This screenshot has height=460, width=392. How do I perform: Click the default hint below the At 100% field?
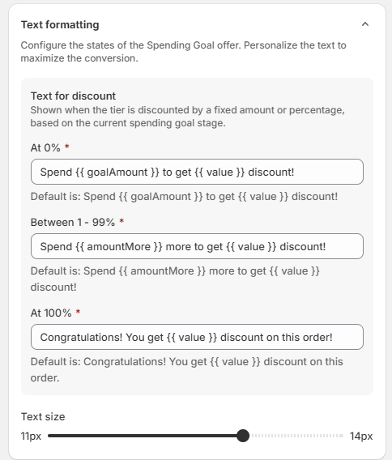coord(186,369)
